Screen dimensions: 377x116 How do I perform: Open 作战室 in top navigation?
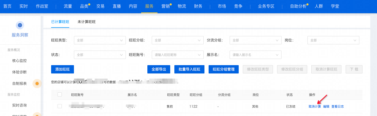[42, 6]
